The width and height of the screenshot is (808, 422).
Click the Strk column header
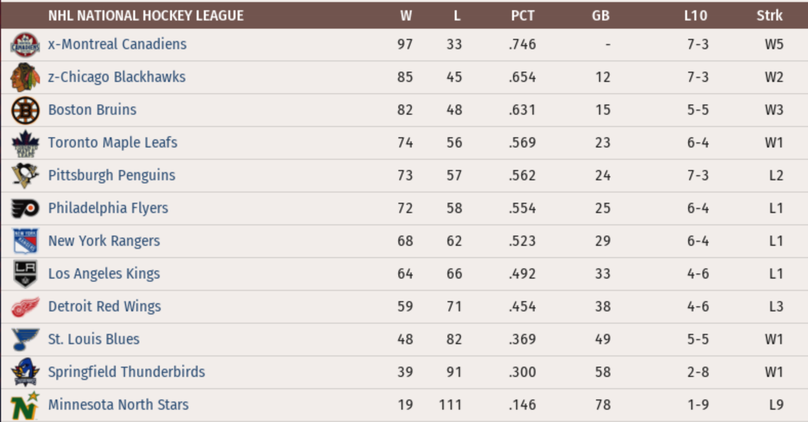click(769, 16)
